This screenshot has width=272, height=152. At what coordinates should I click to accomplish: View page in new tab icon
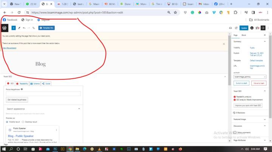[236, 28]
